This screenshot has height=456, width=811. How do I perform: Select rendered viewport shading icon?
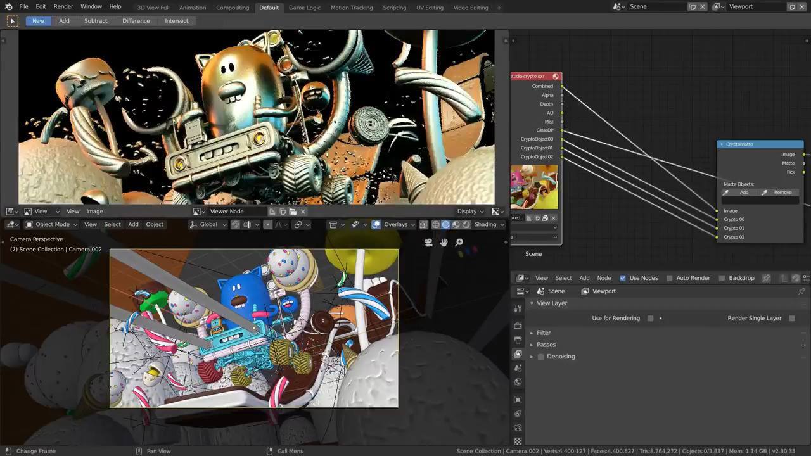(466, 224)
